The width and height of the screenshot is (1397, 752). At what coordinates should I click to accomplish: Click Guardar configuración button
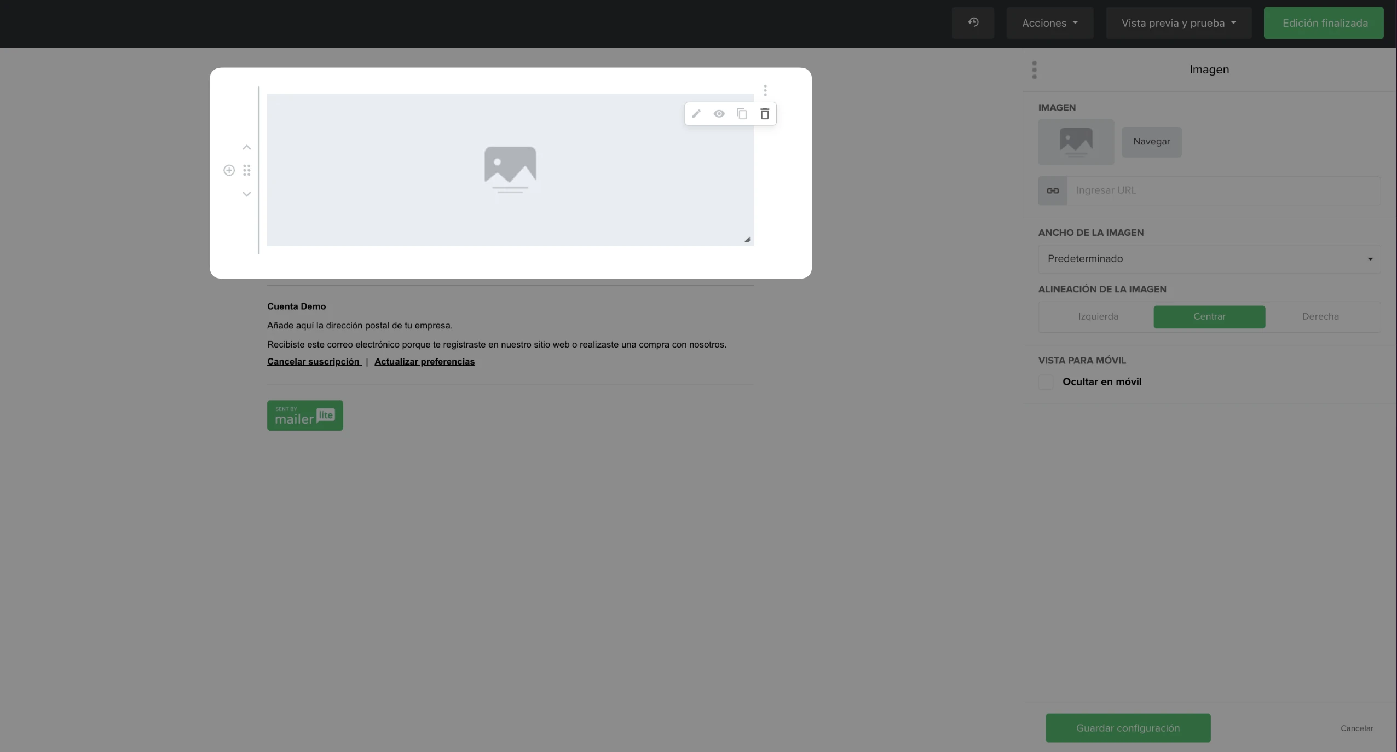click(1128, 728)
